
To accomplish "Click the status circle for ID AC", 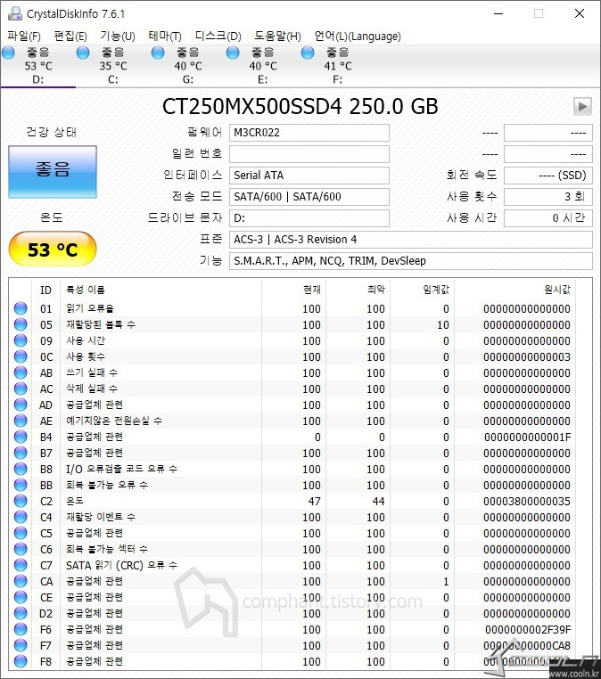I will [21, 389].
